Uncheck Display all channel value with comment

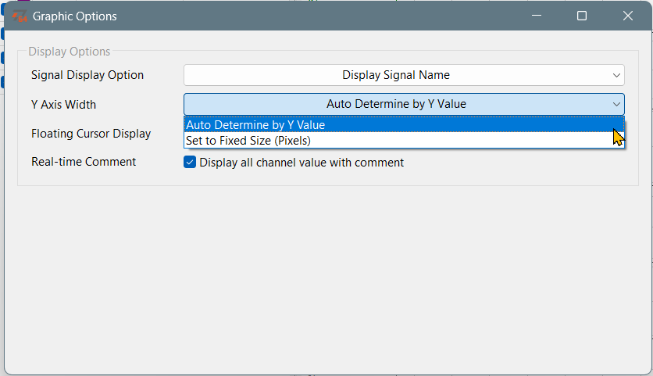[190, 162]
